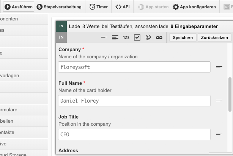Open the Timer settings
The height and width of the screenshot is (156, 233).
(99, 7)
